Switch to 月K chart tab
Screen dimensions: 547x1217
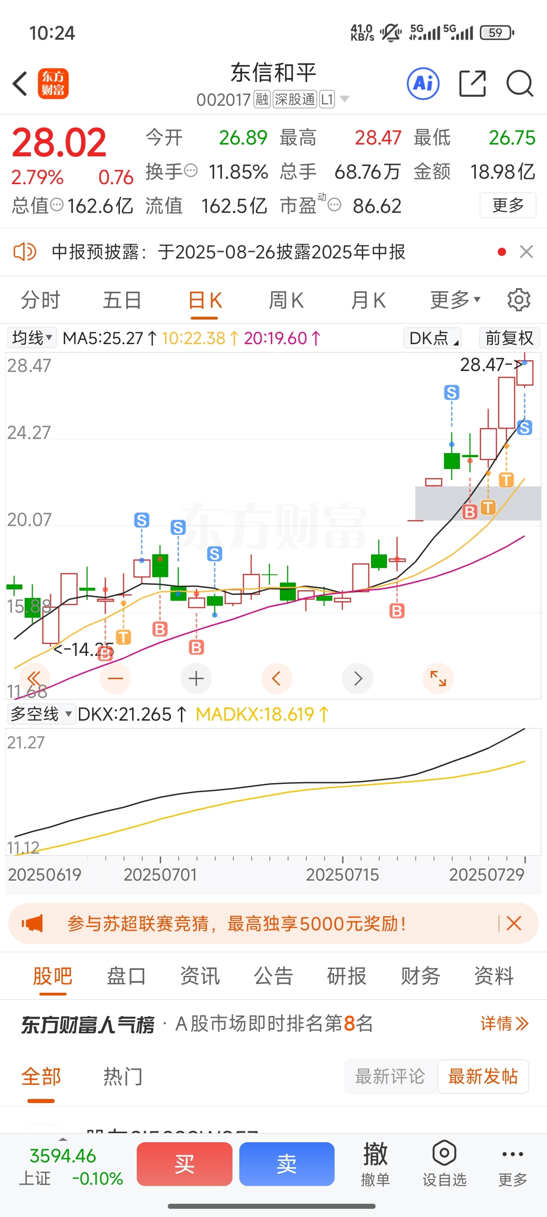(x=368, y=300)
